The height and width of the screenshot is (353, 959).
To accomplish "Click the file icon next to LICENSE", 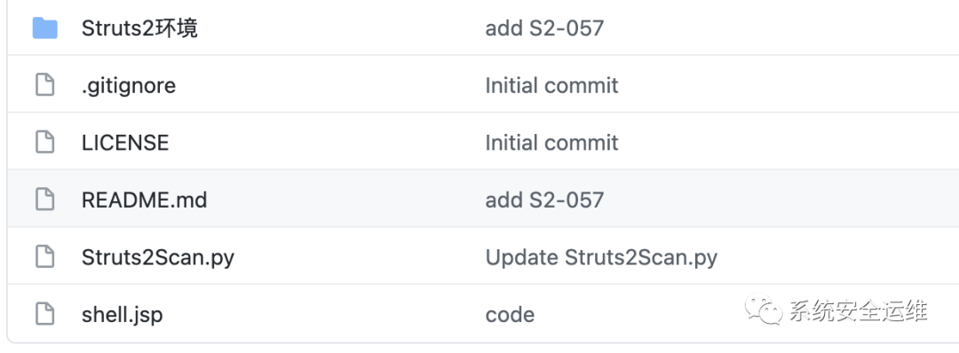I will [x=44, y=142].
